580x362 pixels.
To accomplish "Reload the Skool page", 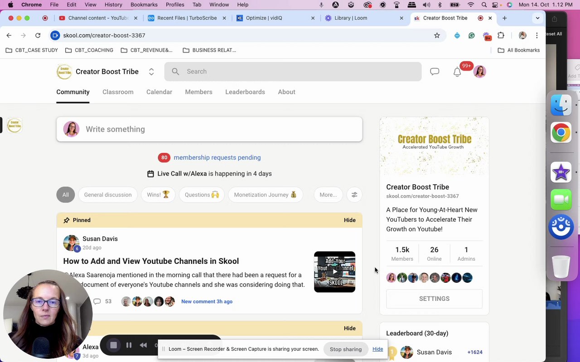I will 38,35.
